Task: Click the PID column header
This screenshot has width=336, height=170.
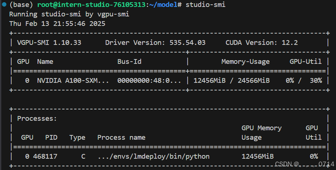Action: 51,138
